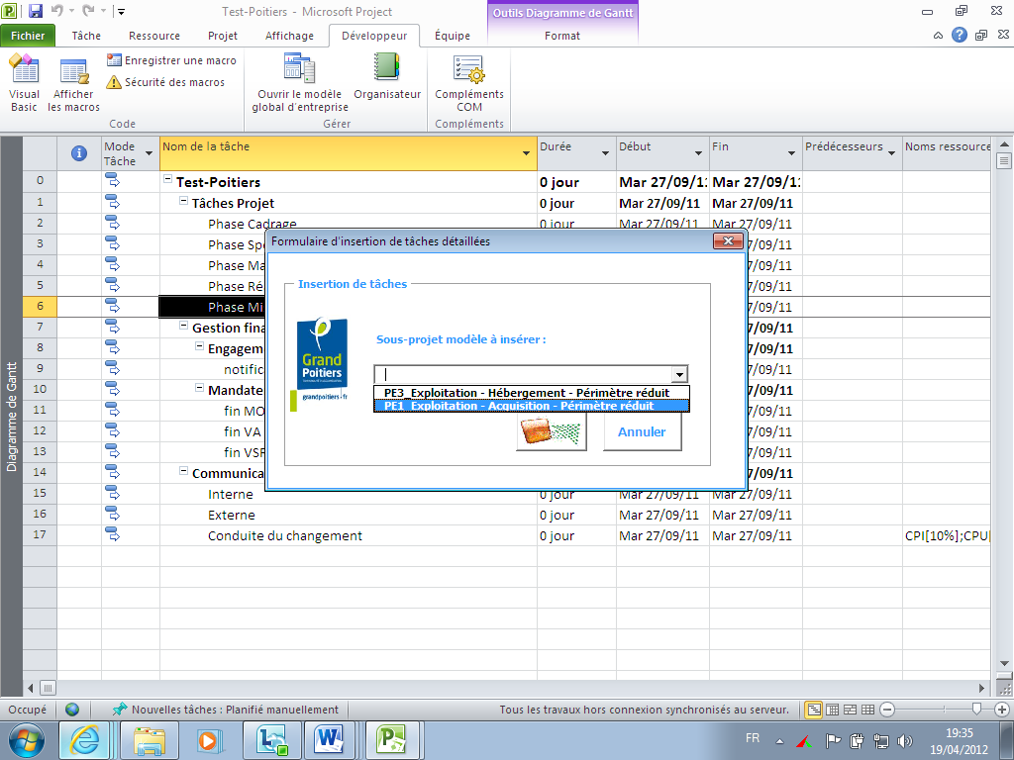Open Compléments COM dialog
Image resolution: width=1014 pixels, height=760 pixels.
point(469,83)
